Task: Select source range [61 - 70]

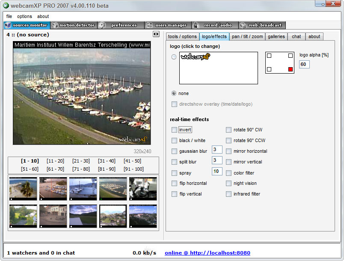Action: coord(55,169)
